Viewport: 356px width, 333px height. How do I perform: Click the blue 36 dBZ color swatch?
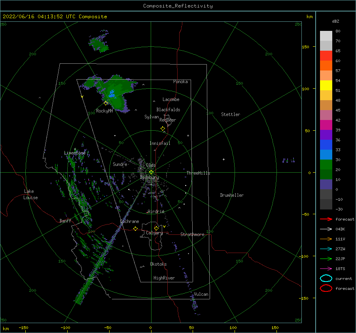pyautogui.click(x=326, y=145)
